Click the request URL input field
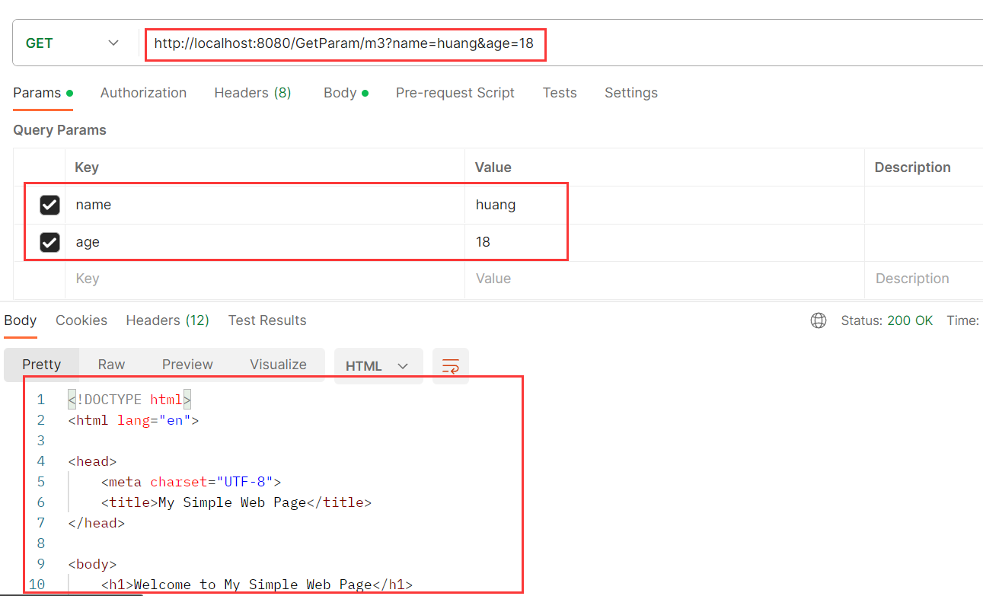 [563, 43]
